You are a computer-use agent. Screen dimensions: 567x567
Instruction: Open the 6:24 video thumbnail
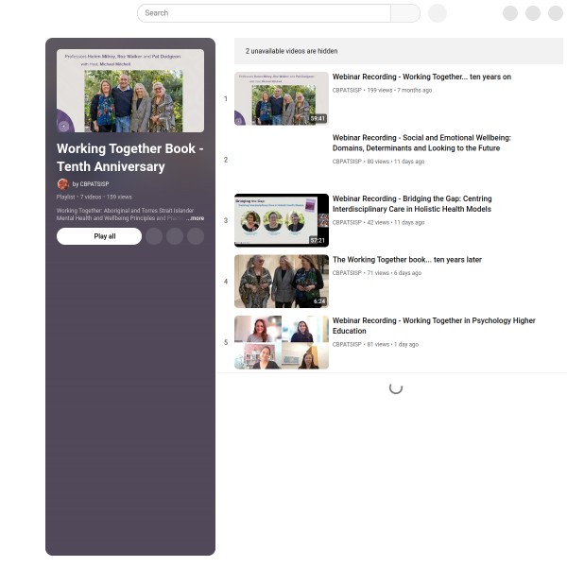(282, 281)
